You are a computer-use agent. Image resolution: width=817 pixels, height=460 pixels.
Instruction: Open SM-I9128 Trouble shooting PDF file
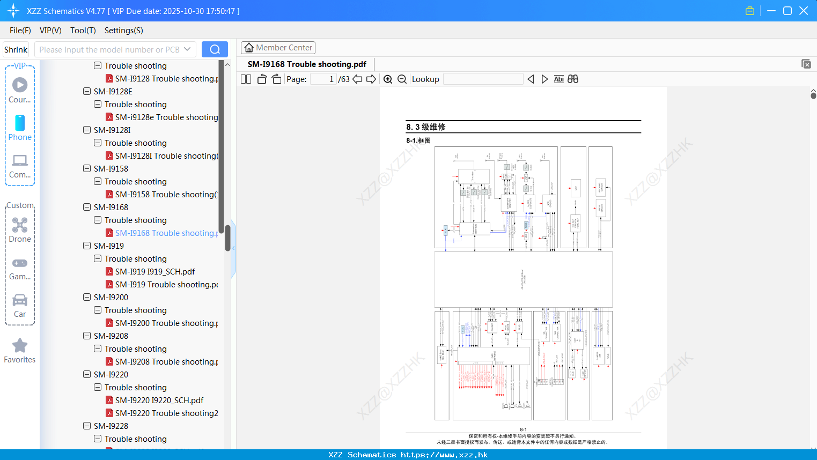[x=161, y=79]
